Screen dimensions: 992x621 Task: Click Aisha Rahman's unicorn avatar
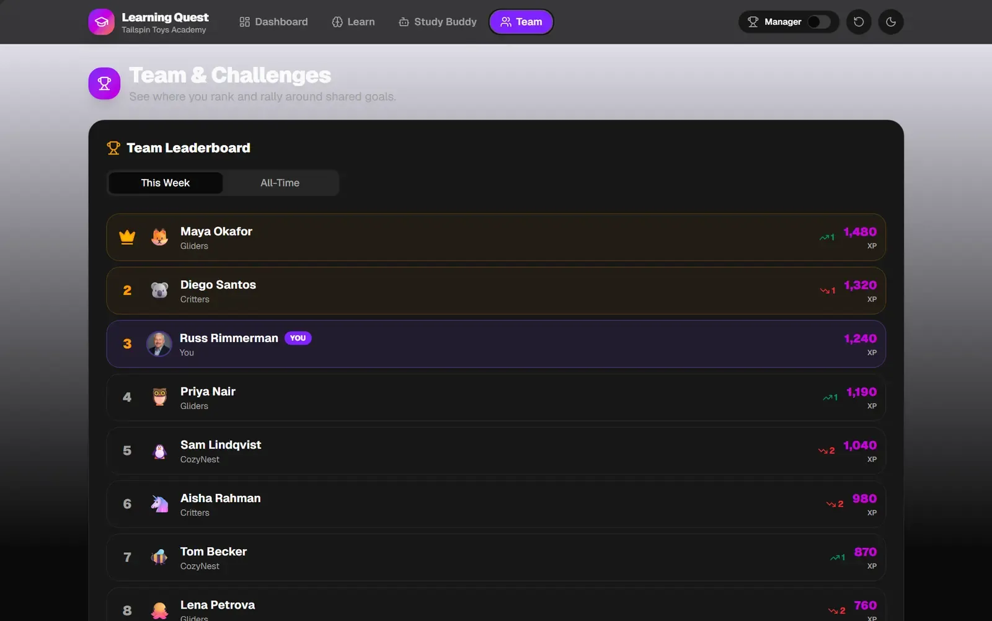[159, 504]
